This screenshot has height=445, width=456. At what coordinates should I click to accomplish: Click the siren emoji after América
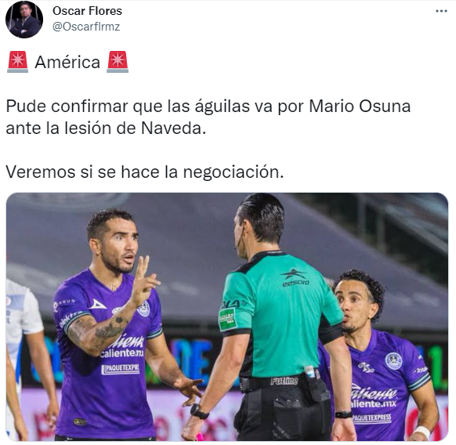[118, 62]
